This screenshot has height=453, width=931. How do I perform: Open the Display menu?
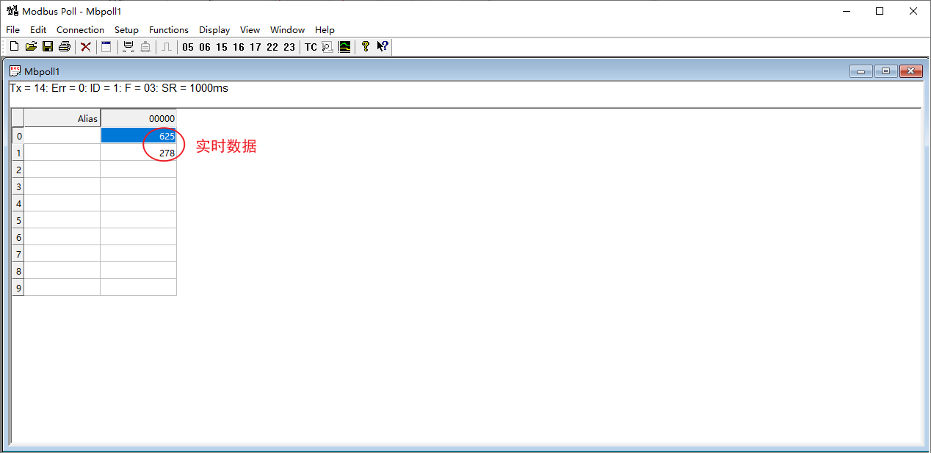coord(214,30)
